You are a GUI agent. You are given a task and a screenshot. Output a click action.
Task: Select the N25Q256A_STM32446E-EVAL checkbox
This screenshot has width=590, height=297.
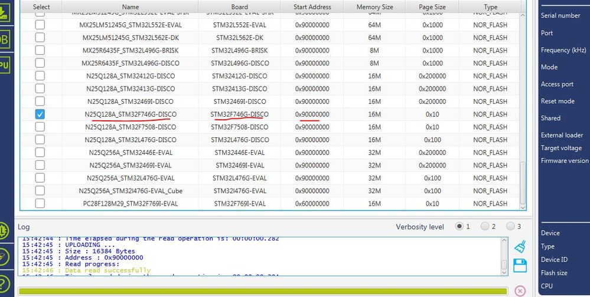pyautogui.click(x=40, y=153)
